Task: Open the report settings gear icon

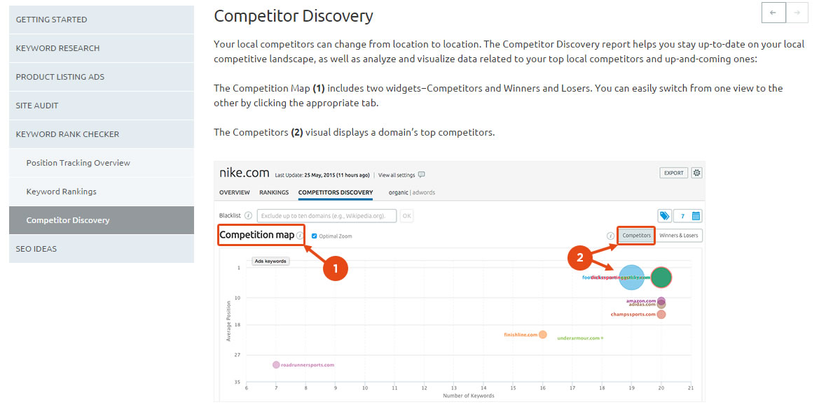Action: 696,173
